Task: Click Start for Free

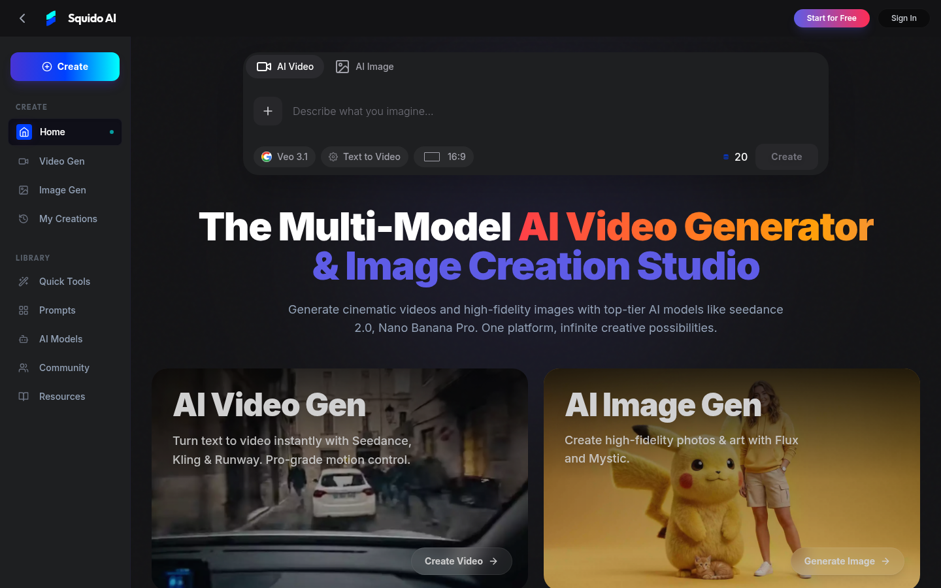Action: 831,18
